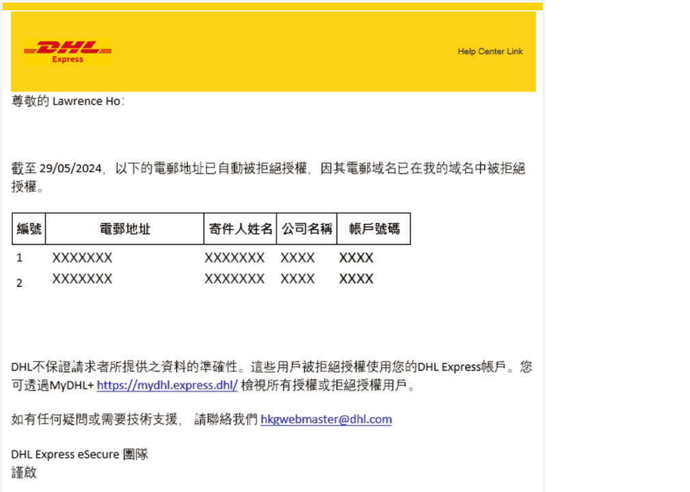Click the 帳戶號碼 column header
The width and height of the screenshot is (690, 492).
point(374,229)
